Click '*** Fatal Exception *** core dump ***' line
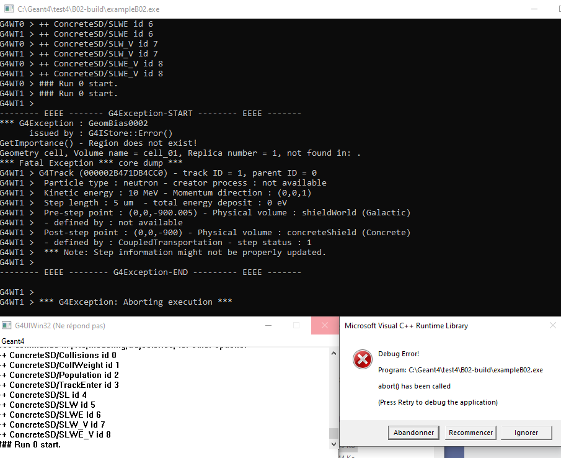 (x=91, y=163)
